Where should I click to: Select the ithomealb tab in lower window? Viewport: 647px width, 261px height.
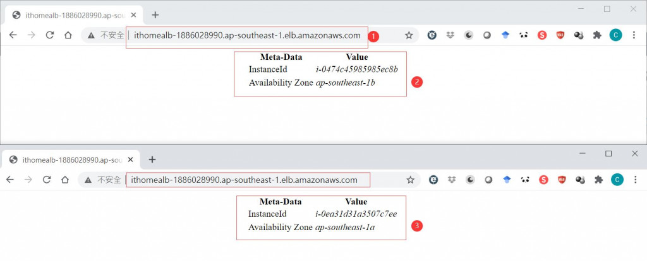click(71, 159)
